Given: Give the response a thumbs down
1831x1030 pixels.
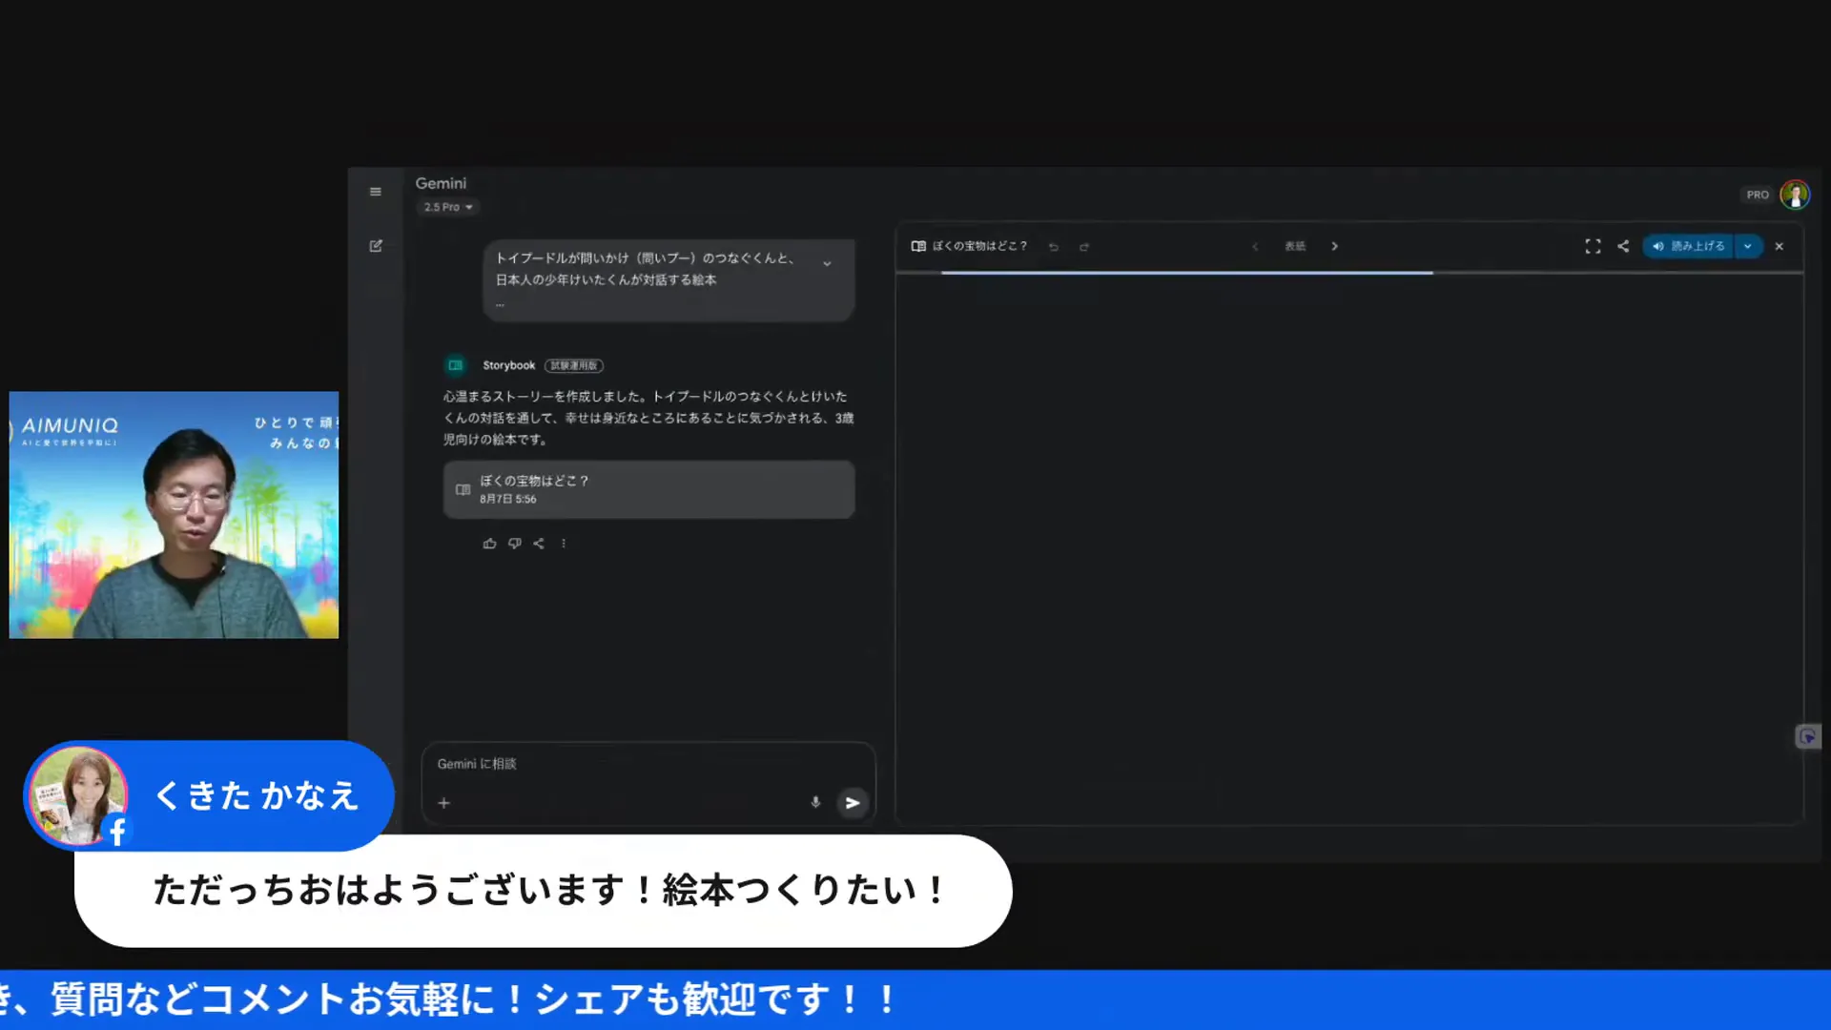Looking at the screenshot, I should pos(515,544).
